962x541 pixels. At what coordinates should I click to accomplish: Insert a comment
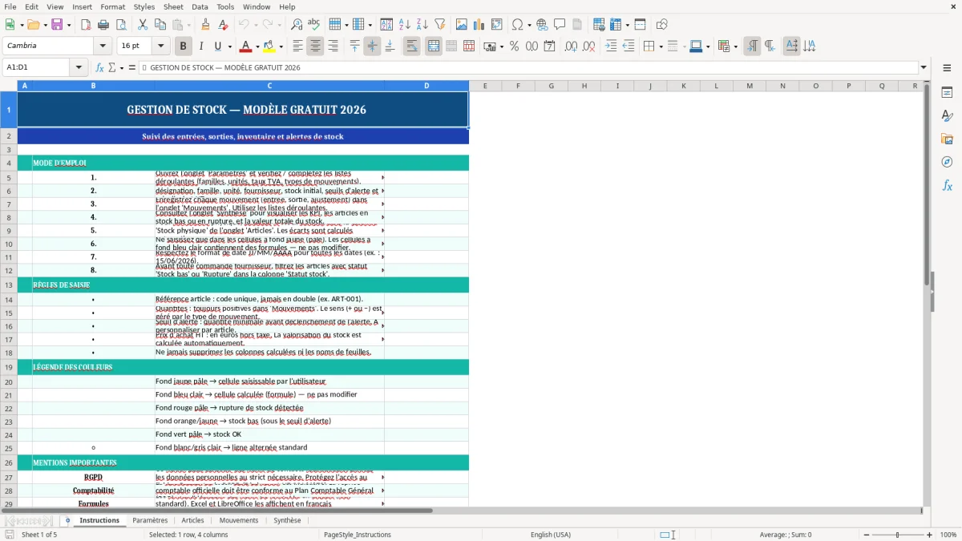tap(560, 25)
